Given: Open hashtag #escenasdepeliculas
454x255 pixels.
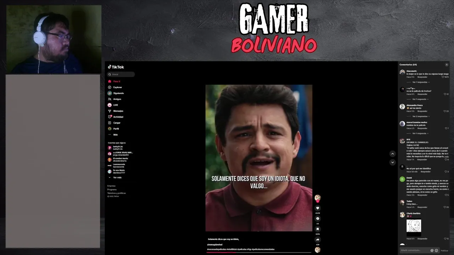Looking at the screenshot, I should coord(216,249).
